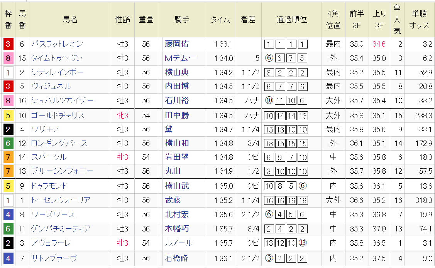
Task: Click the 馬名 column header
Action: pos(70,20)
